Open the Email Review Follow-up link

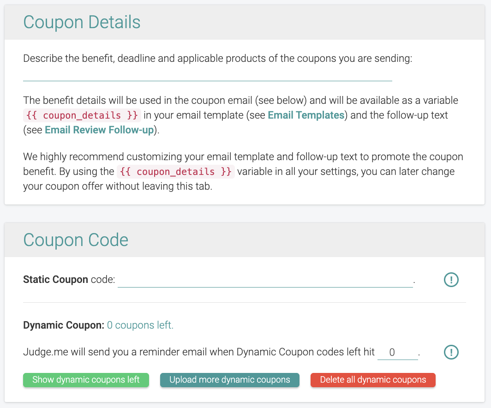click(x=99, y=130)
